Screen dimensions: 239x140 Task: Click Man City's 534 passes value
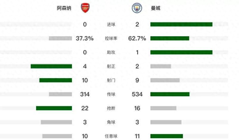point(137,94)
